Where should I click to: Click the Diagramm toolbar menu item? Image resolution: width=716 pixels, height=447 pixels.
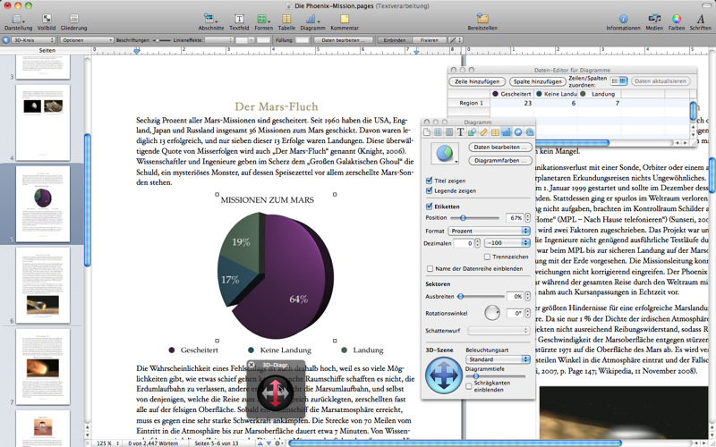312,18
